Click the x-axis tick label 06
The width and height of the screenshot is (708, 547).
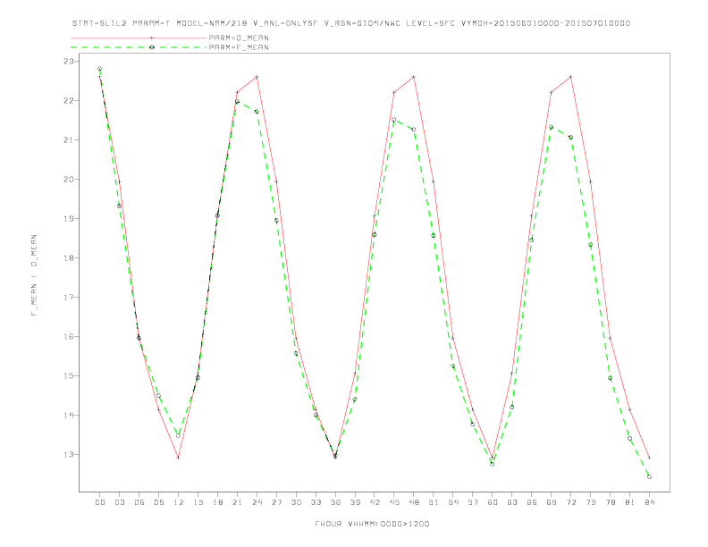[x=139, y=502]
